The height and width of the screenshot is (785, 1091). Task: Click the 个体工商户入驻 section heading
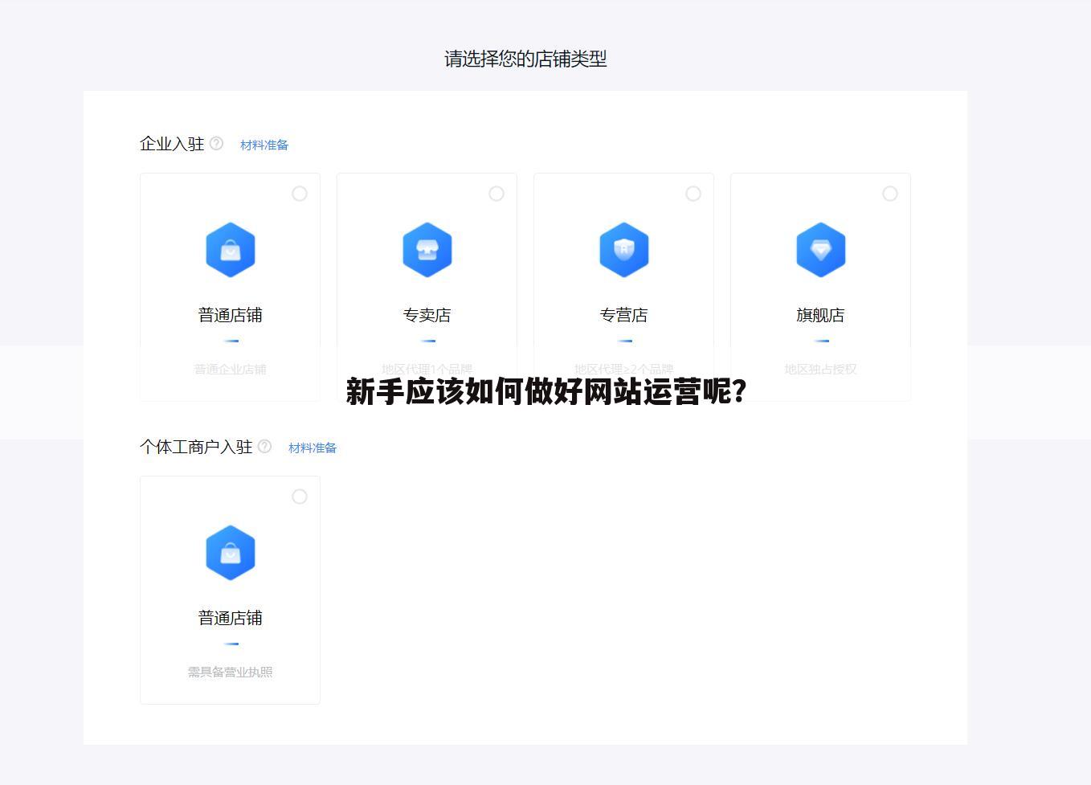pos(197,447)
